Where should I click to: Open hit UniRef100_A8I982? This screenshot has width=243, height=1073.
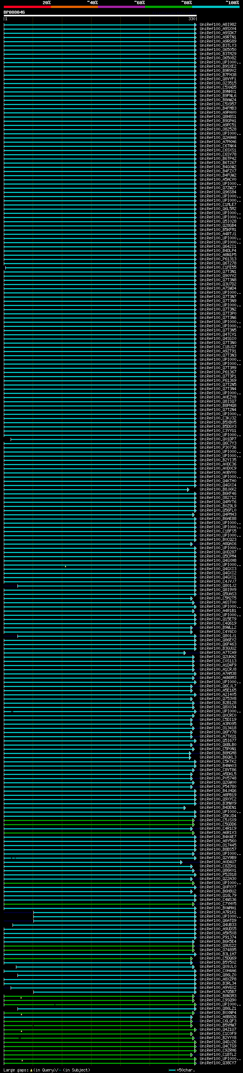218,25
